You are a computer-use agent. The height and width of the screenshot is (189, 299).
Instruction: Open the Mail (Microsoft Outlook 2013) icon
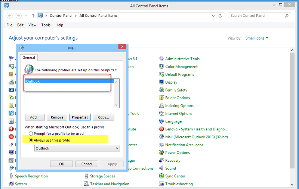(x=161, y=137)
